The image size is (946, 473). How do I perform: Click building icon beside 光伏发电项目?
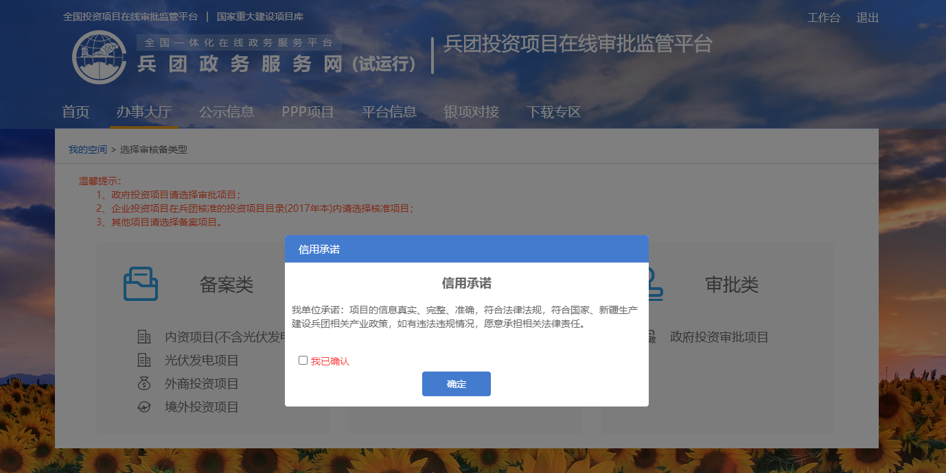[144, 361]
